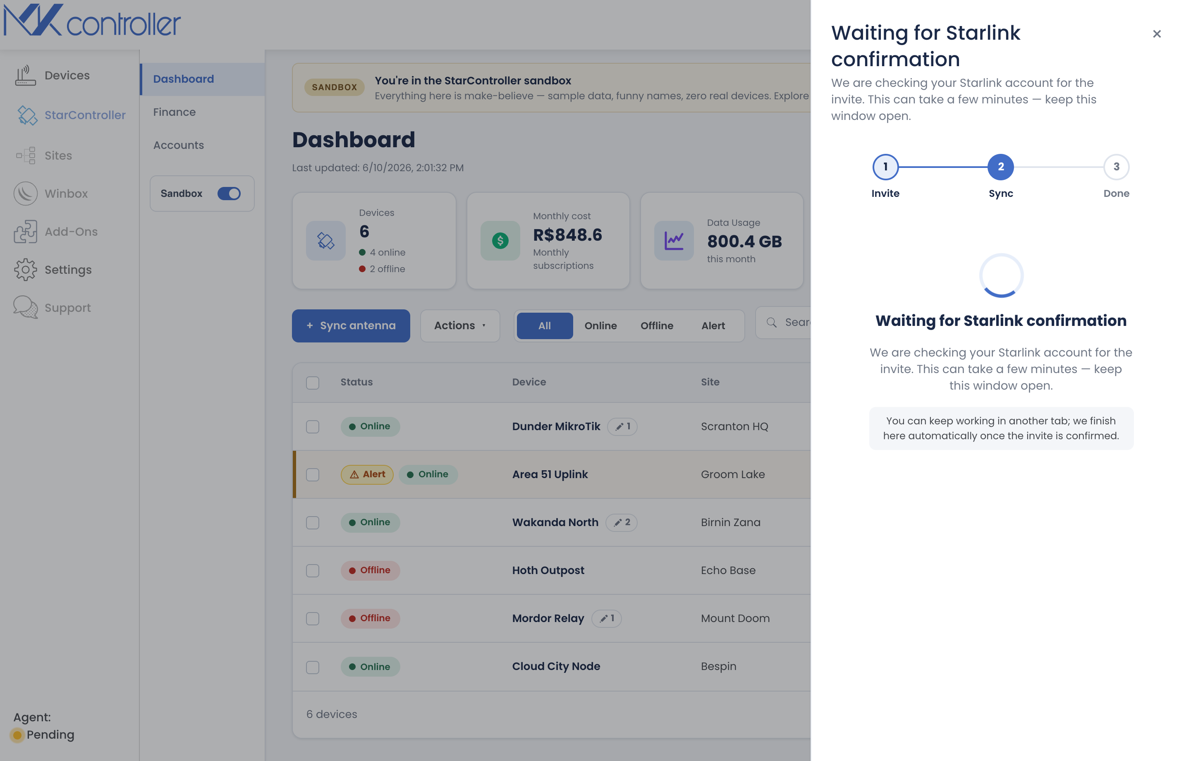Open the Dashboard submenu item
This screenshot has width=1191, height=761.
(203, 79)
